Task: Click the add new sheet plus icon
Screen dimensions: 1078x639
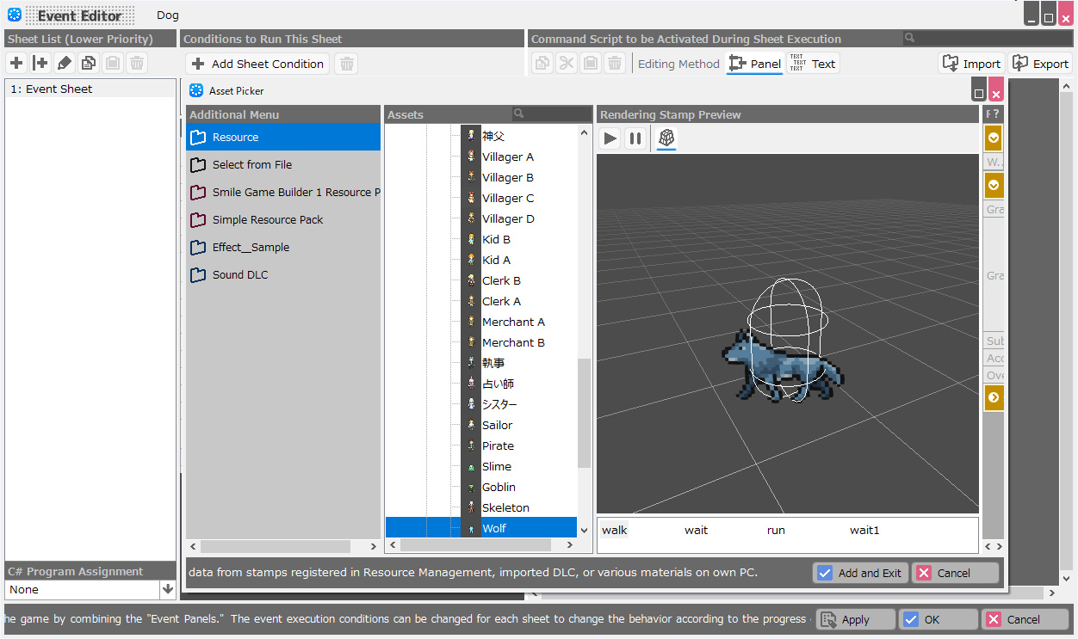Action: coord(16,63)
